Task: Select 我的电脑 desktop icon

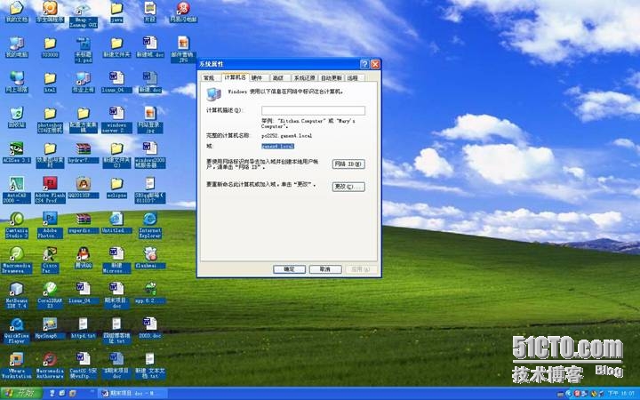Action: coord(17,47)
